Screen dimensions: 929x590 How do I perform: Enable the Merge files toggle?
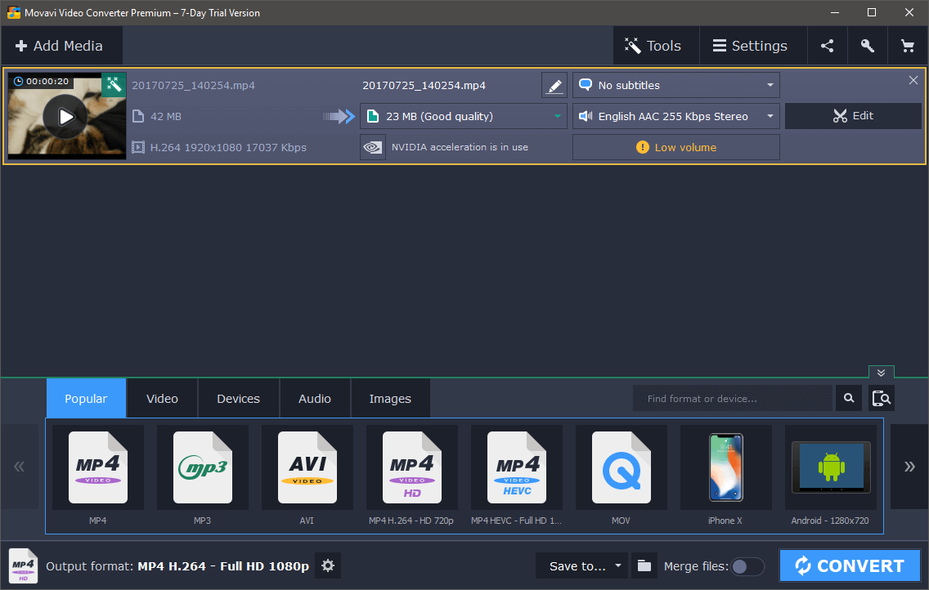[x=747, y=565]
